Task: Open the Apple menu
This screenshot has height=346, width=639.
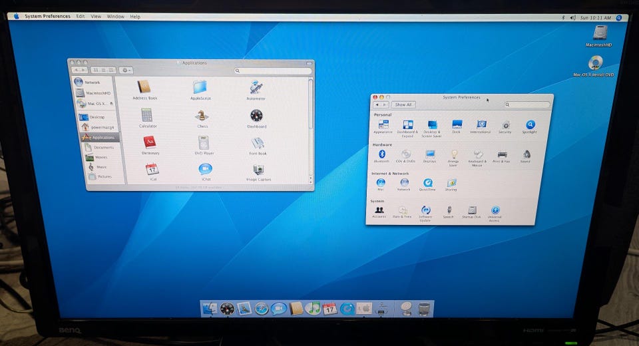Action: coord(16,16)
